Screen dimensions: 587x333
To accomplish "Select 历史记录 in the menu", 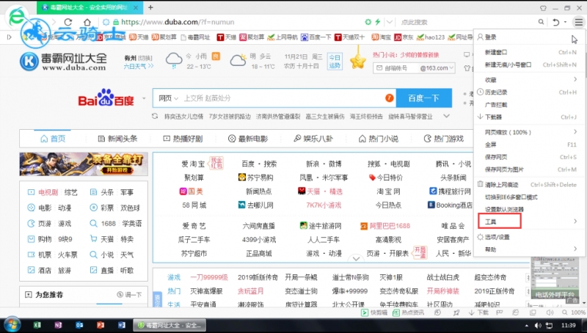I will pyautogui.click(x=529, y=92).
